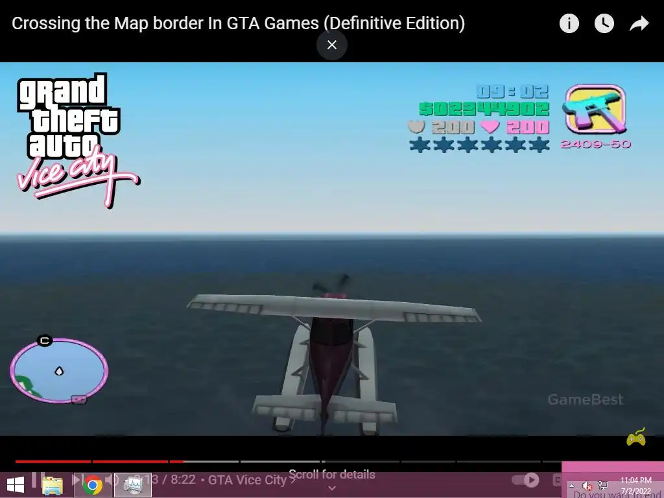The height and width of the screenshot is (498, 664).
Task: Open the system monitor taskbar app
Action: point(133,485)
